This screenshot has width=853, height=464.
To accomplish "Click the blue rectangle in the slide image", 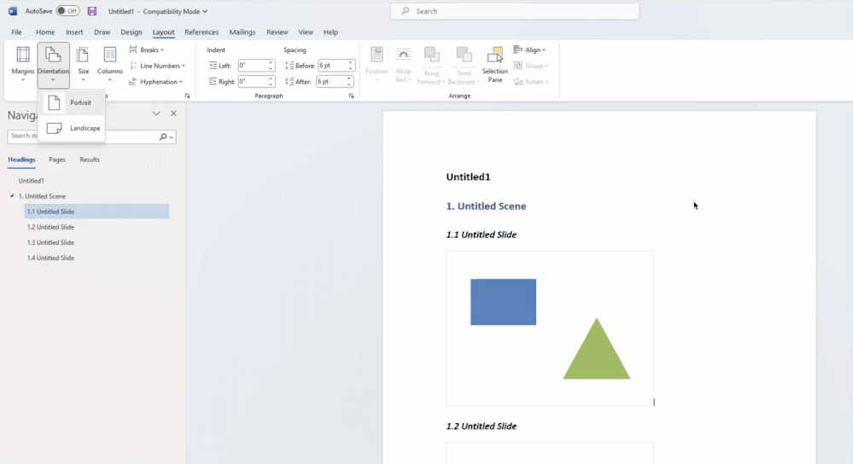I will tap(503, 302).
